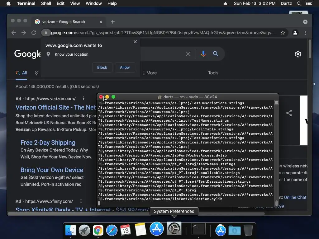Open the Window menu
319x239 pixels.
click(93, 3)
